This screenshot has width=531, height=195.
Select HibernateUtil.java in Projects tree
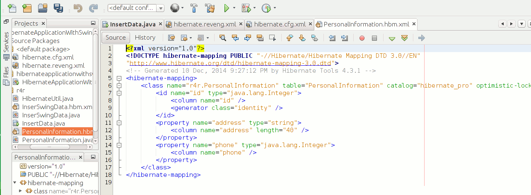(x=48, y=99)
